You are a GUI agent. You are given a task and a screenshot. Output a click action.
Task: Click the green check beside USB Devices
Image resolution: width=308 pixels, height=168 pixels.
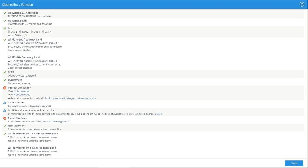click(x=5, y=80)
